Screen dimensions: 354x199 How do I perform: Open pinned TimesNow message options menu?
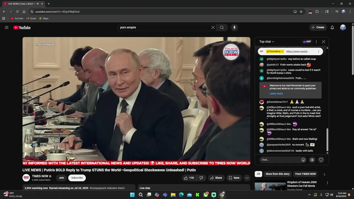click(319, 51)
